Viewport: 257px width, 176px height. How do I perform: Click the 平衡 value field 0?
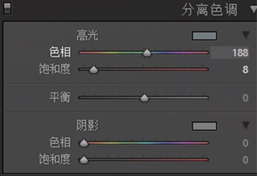(245, 98)
